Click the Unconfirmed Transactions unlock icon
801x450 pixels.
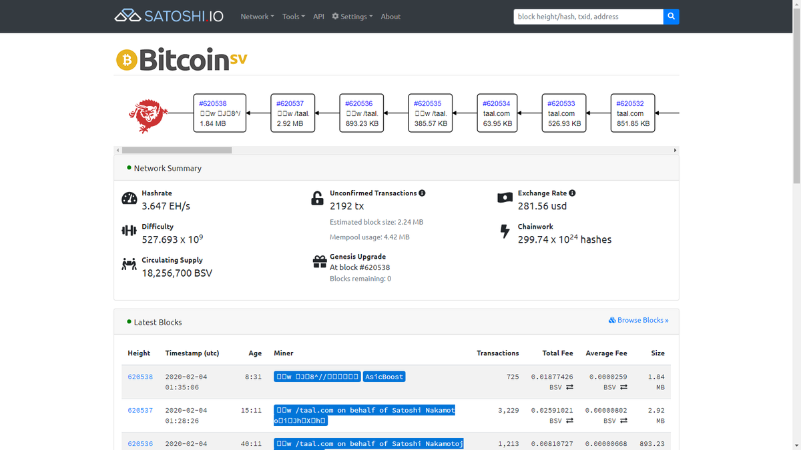coord(318,198)
